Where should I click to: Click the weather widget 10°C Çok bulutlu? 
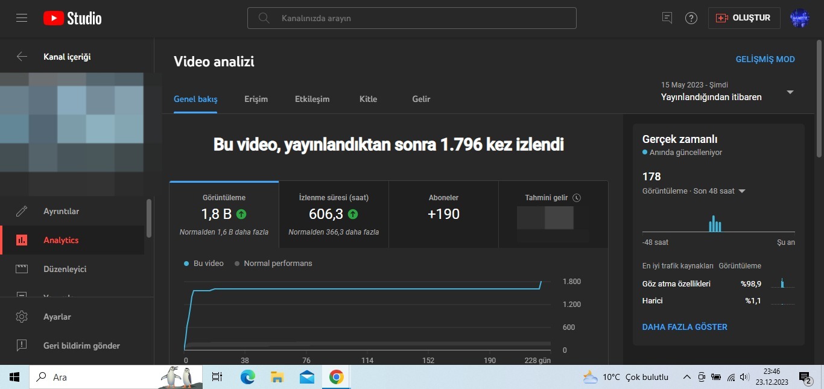coord(626,377)
